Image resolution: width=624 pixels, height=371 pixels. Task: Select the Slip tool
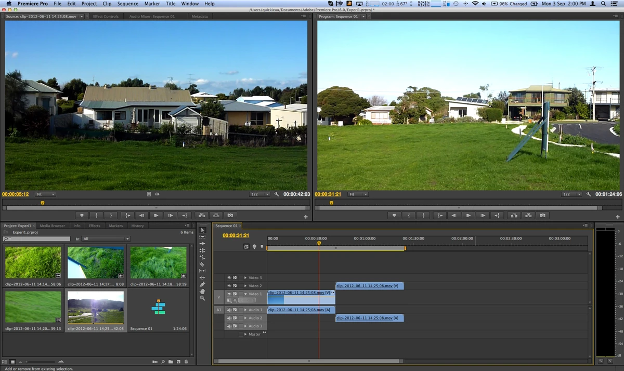point(202,271)
